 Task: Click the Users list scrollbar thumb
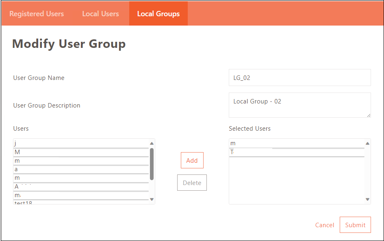click(x=152, y=164)
